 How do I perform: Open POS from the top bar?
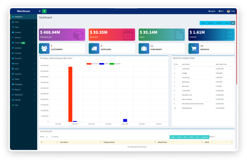(x=221, y=11)
